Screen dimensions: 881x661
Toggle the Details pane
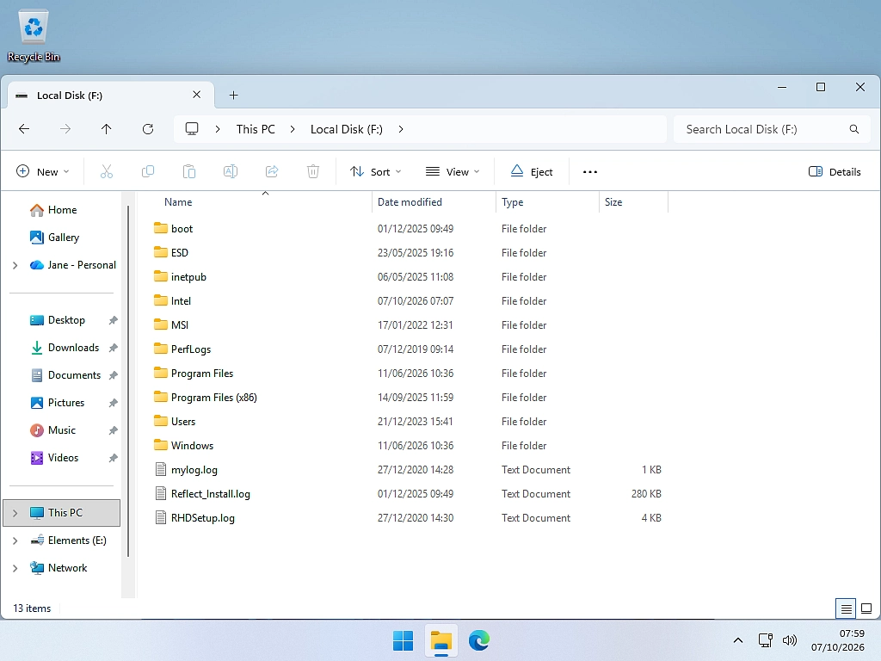pyautogui.click(x=835, y=171)
